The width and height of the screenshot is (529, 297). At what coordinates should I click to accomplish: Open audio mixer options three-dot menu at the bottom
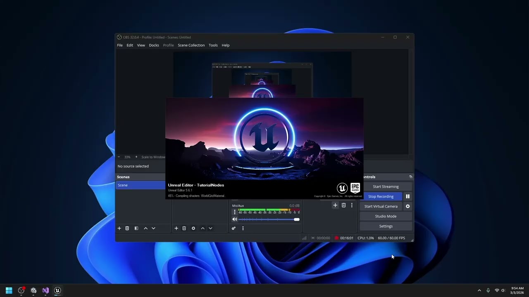click(243, 228)
